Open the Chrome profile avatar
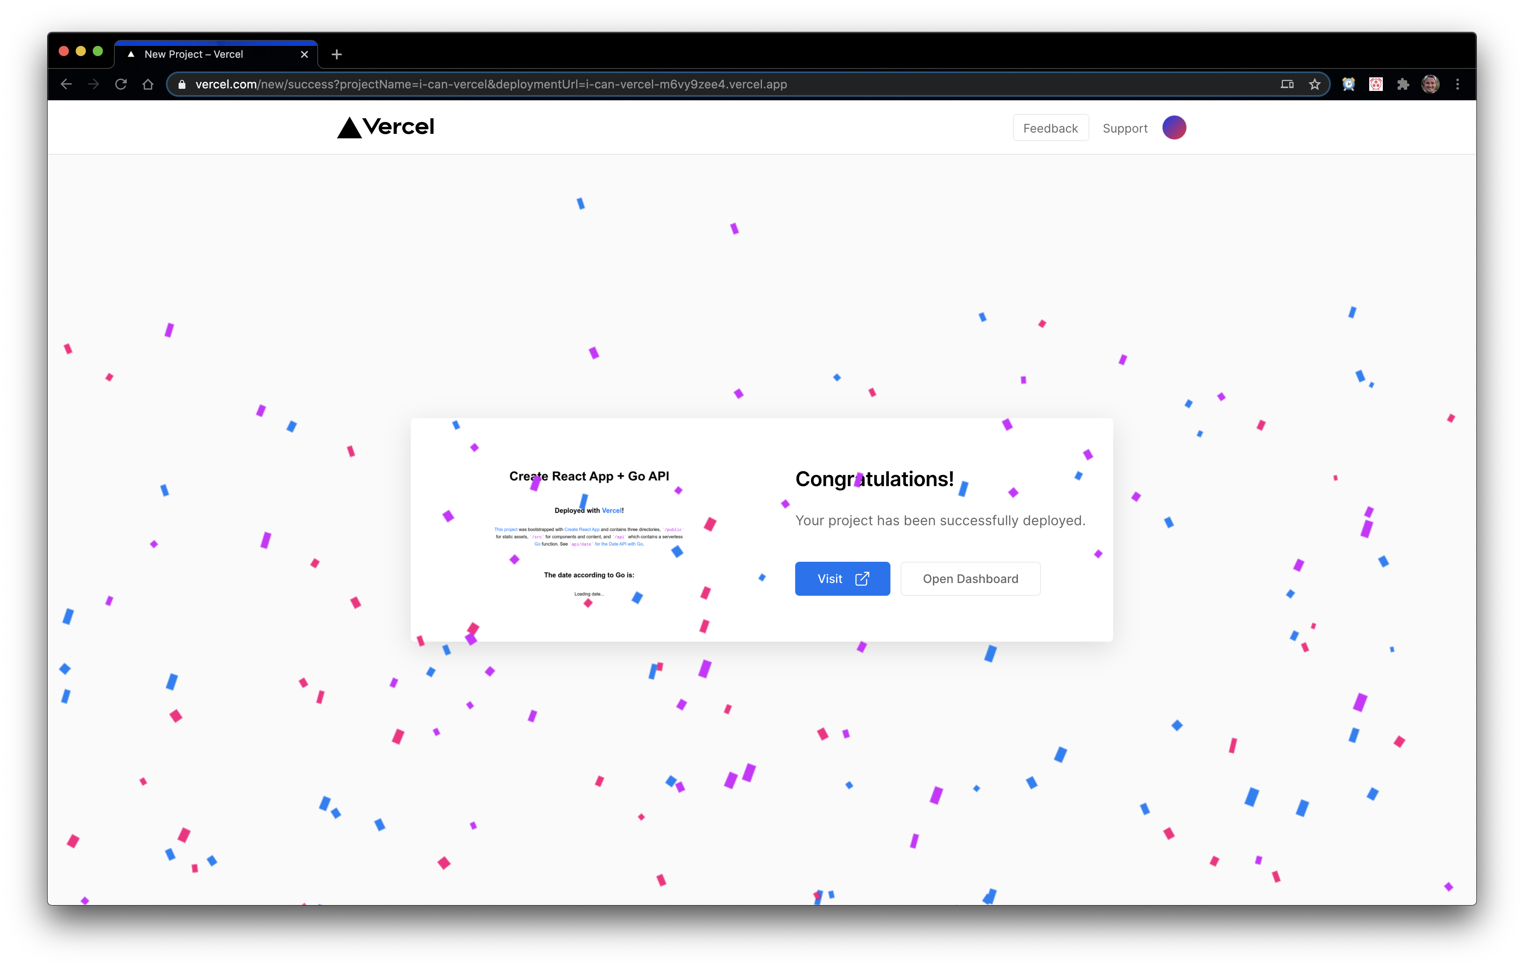The width and height of the screenshot is (1524, 968). tap(1430, 84)
